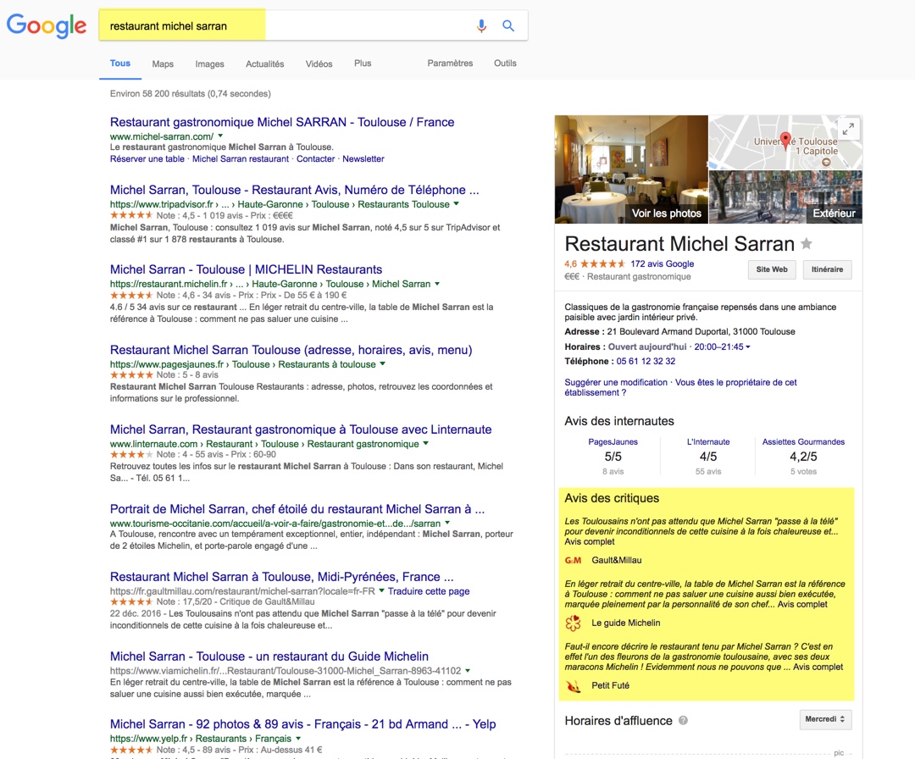Open L'Internaute reviews link in panel
915x759 pixels.
pyautogui.click(x=707, y=441)
